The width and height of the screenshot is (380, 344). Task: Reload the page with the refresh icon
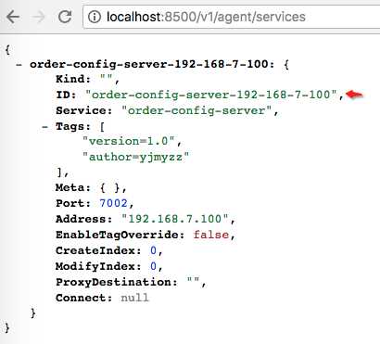pos(65,17)
